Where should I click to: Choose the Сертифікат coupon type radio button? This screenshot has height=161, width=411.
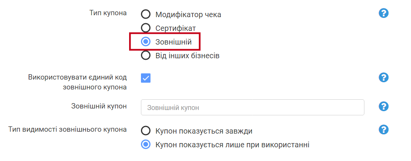(x=146, y=28)
